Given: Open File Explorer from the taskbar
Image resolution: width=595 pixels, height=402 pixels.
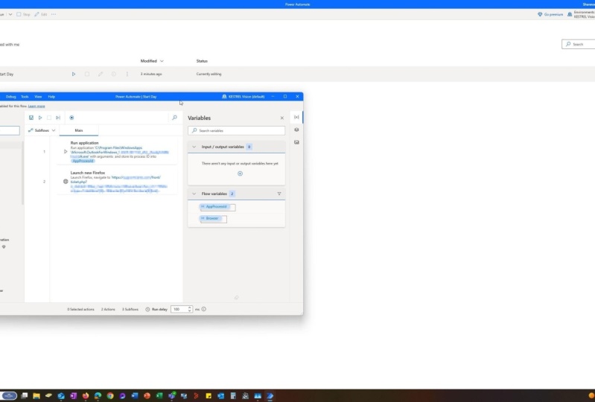Looking at the screenshot, I should [36, 396].
